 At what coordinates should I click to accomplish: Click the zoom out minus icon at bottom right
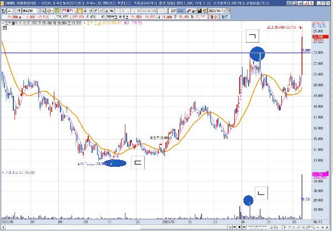coord(317,227)
